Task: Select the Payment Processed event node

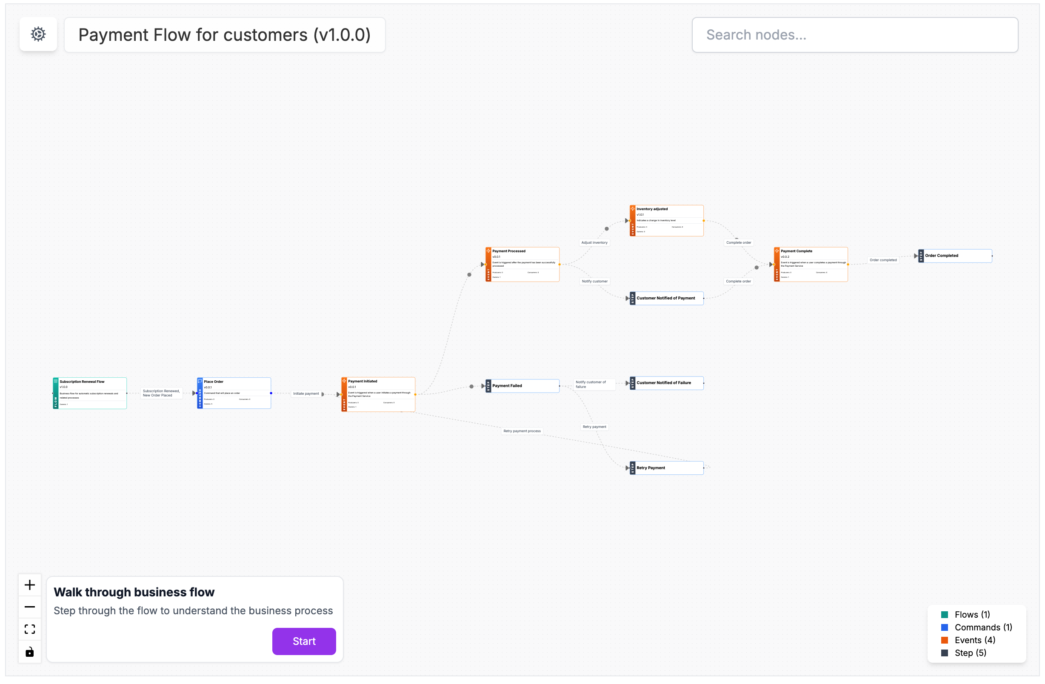Action: click(x=522, y=263)
